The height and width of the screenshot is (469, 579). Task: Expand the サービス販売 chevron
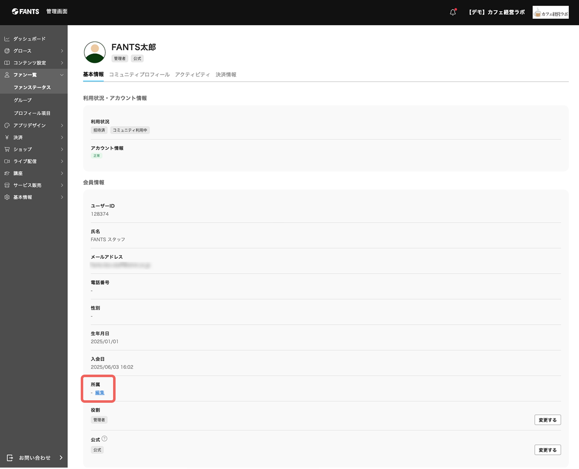pos(62,185)
